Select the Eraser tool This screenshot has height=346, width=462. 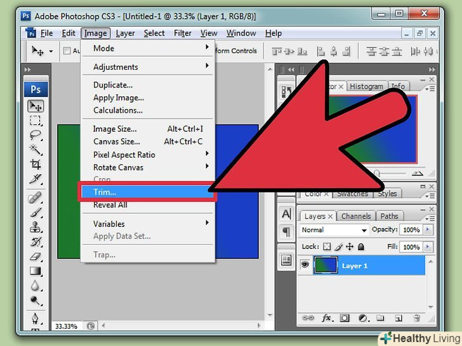click(36, 257)
